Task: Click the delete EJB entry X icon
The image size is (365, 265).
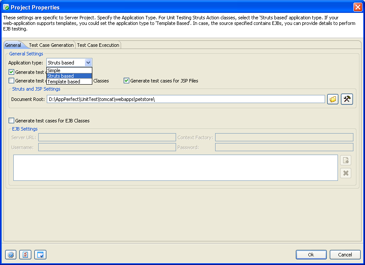Action: pos(346,173)
